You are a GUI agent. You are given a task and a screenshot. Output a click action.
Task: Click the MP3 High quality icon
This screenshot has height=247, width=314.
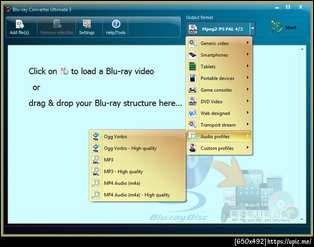tap(96, 171)
